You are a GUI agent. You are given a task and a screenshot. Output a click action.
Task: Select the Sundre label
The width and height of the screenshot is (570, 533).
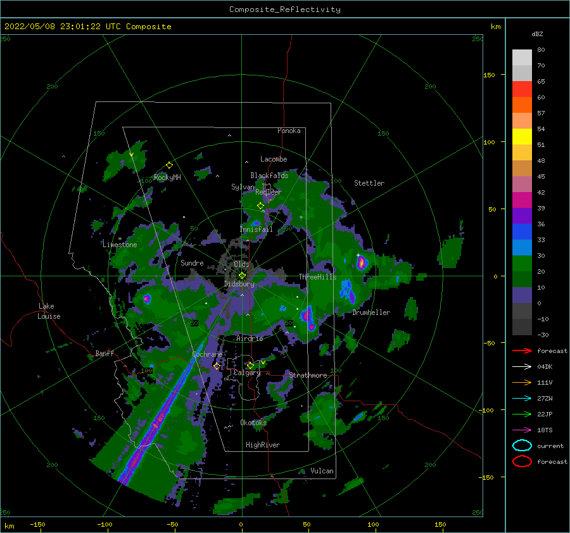(192, 262)
